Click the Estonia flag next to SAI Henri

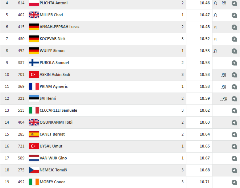pyautogui.click(x=34, y=98)
